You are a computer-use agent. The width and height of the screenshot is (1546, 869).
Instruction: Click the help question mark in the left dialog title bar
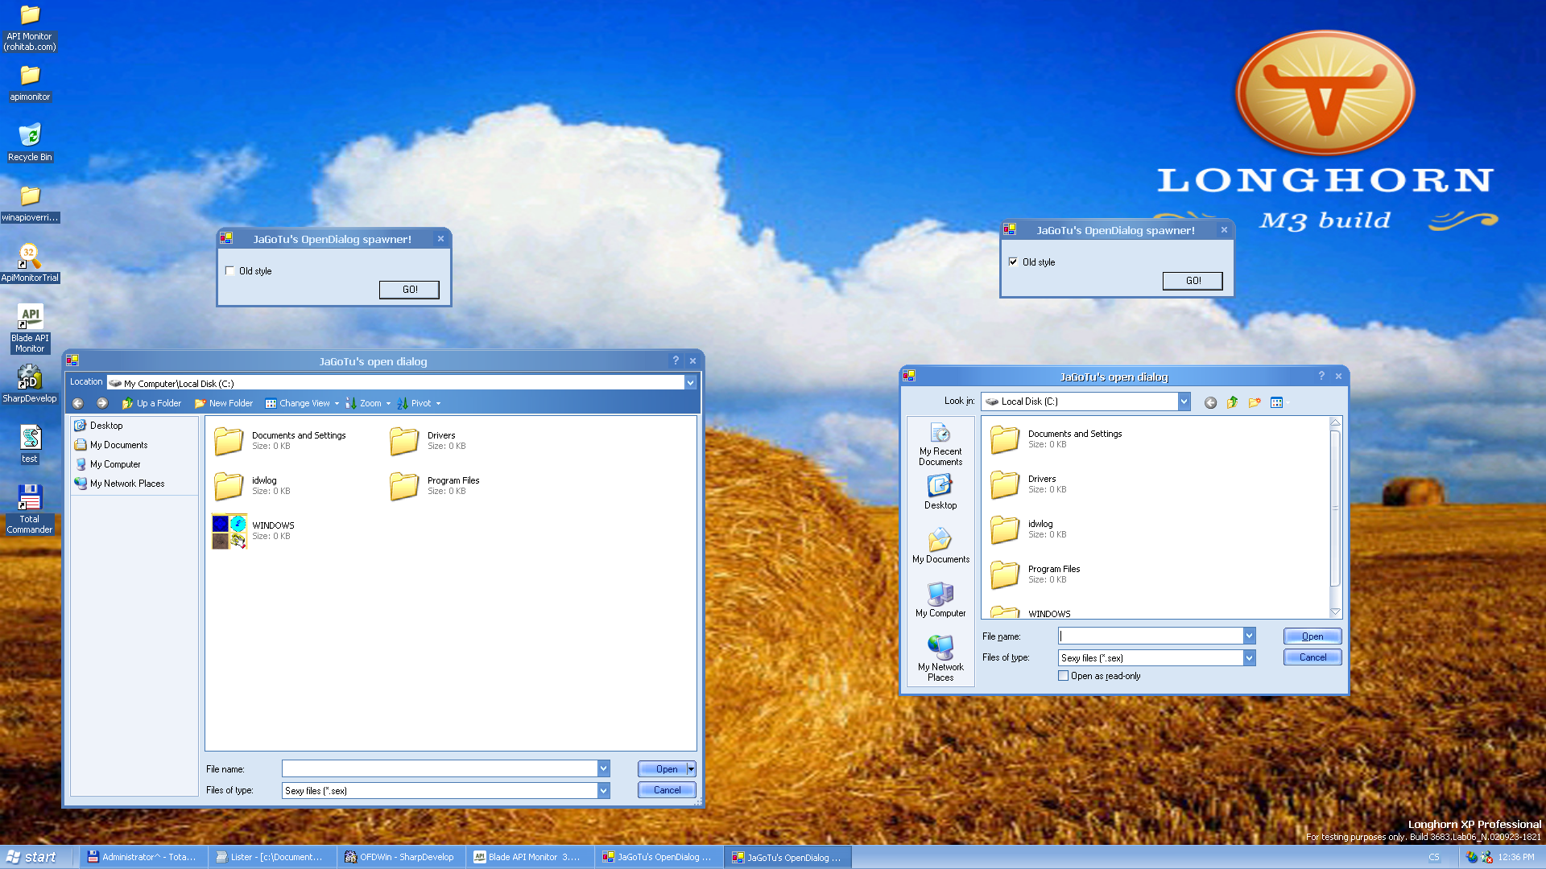click(x=676, y=360)
